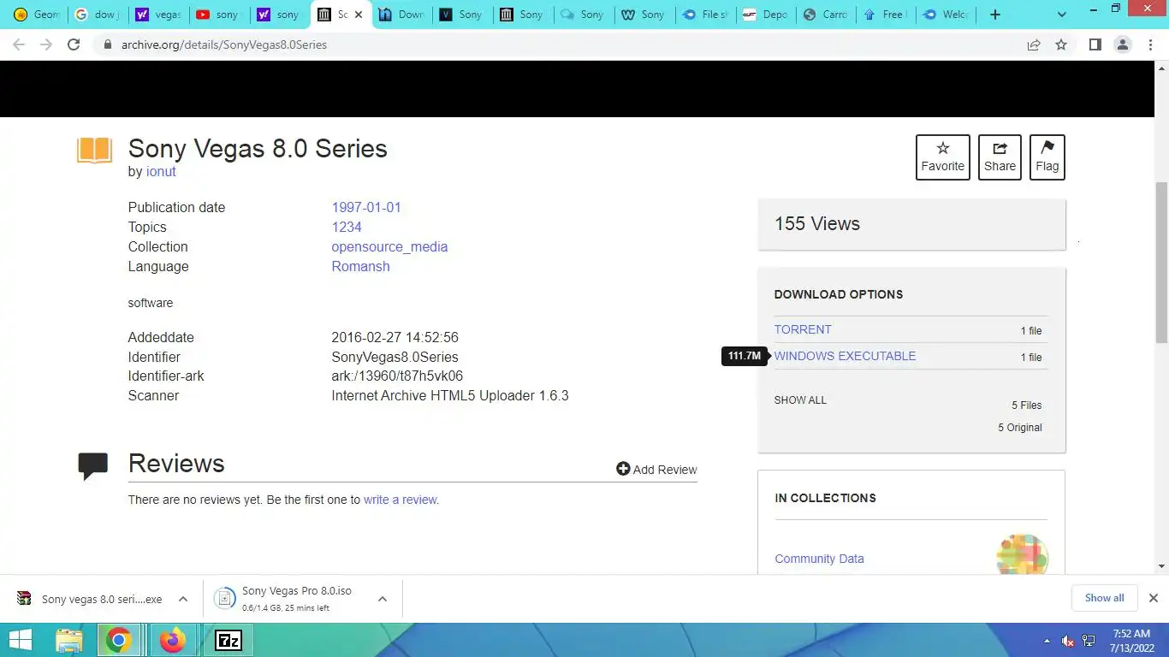Close the downloads bar
1169x657 pixels.
pyautogui.click(x=1153, y=598)
